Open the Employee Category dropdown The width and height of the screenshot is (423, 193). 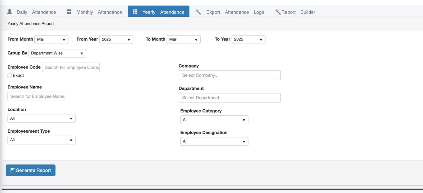pos(214,120)
